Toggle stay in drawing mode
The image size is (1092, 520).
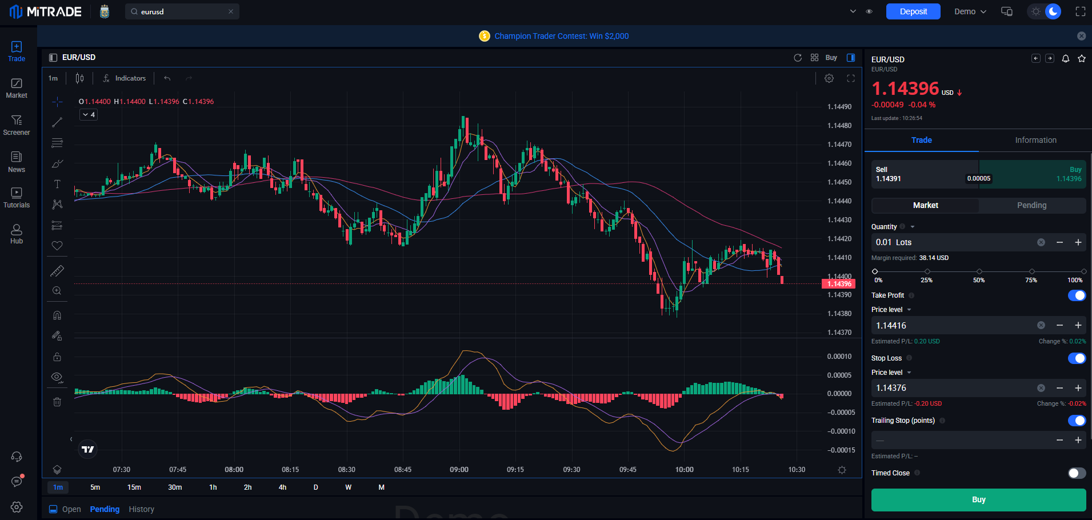point(57,336)
